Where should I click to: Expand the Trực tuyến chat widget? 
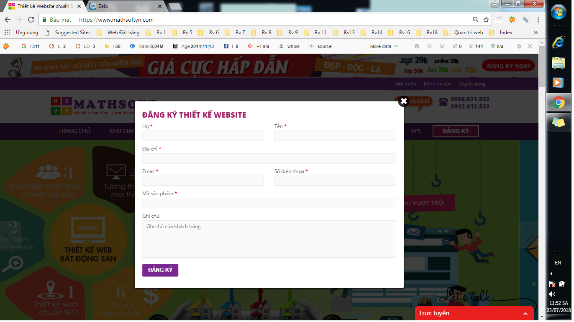pos(474,313)
